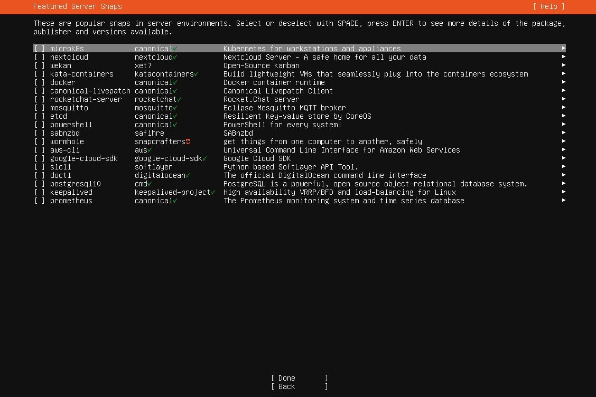
Task: Click verified checkmark beside mosquitto publisher
Action: (x=175, y=108)
